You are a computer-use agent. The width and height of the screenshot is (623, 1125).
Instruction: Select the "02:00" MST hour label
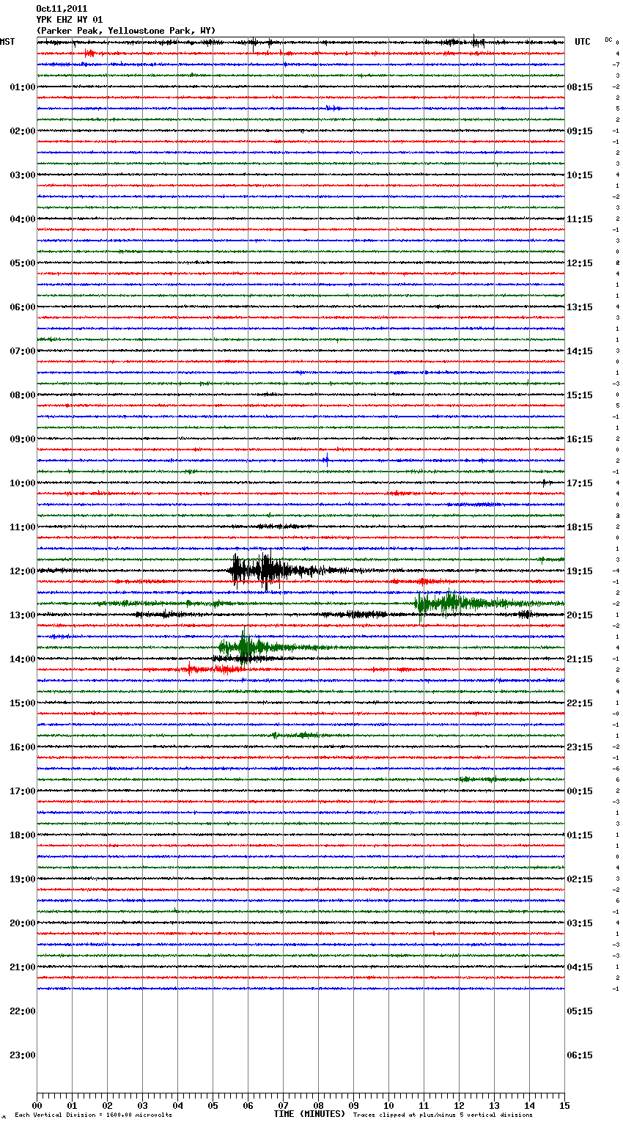coord(23,131)
